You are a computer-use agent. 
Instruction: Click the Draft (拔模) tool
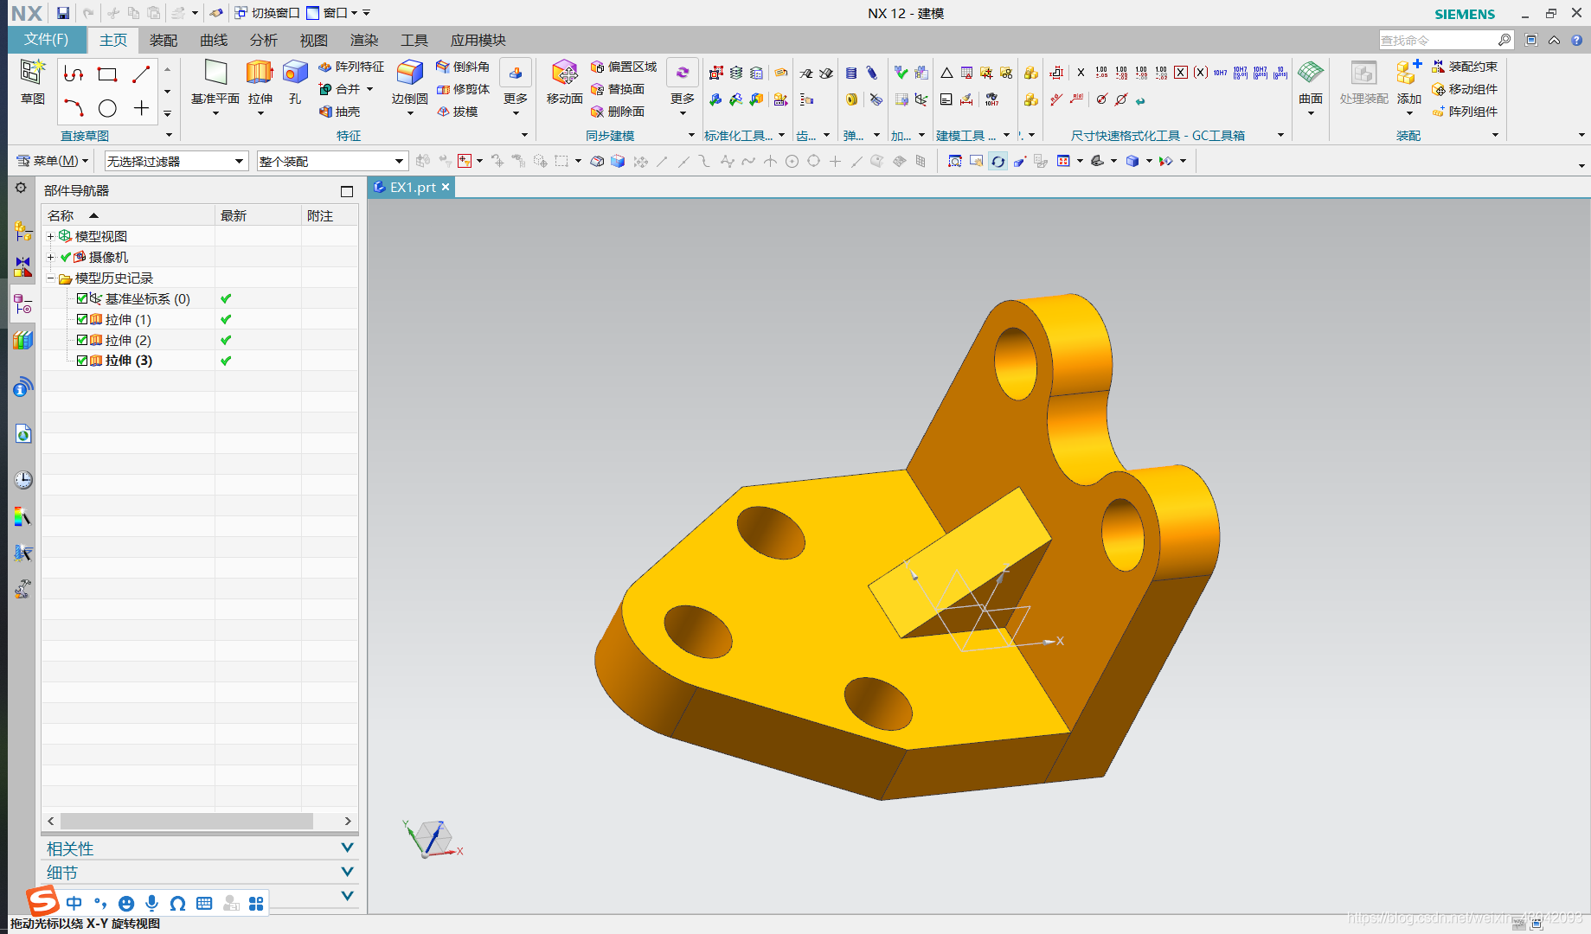click(x=457, y=112)
